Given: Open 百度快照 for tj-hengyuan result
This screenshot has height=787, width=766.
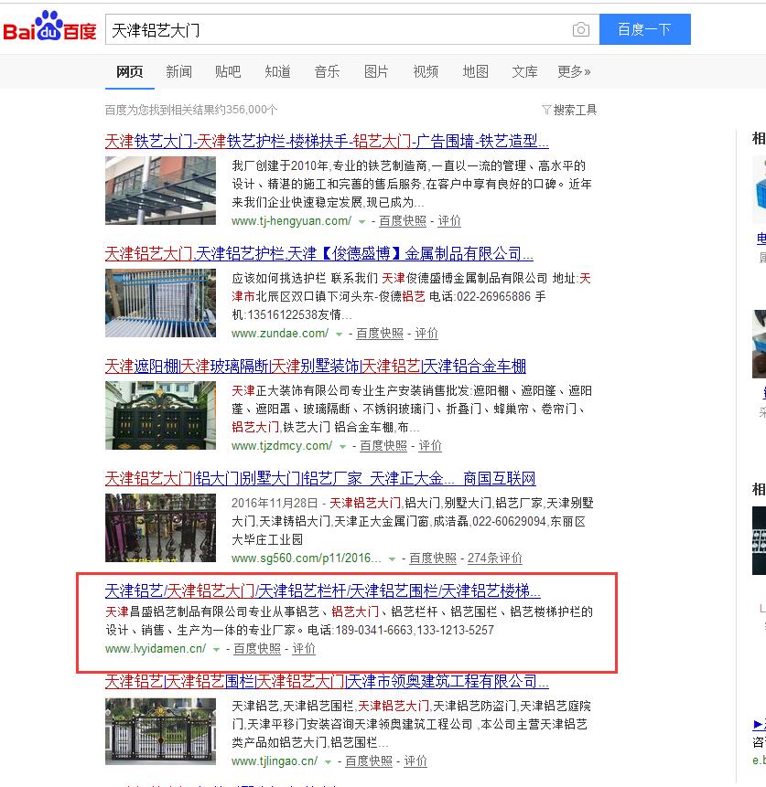Looking at the screenshot, I should coord(402,221).
